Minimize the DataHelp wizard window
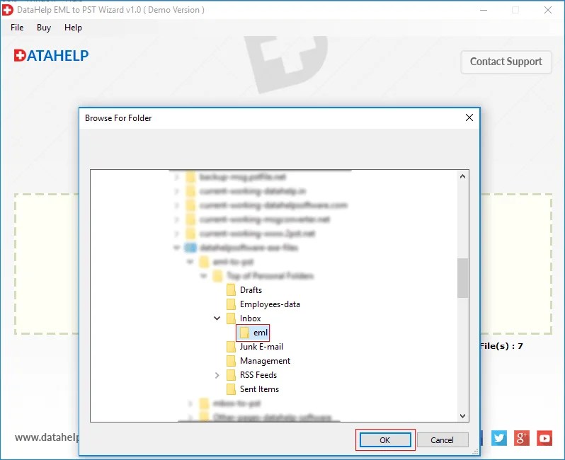Image resolution: width=565 pixels, height=460 pixels. 484,10
